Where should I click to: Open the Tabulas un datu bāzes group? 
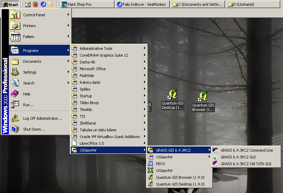[109, 130]
